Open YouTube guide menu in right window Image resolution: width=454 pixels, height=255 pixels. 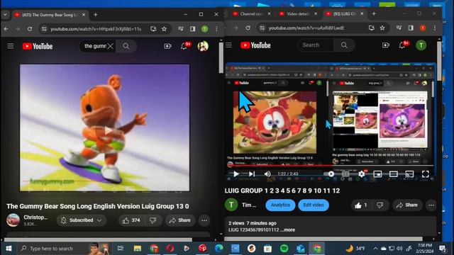[x=228, y=45]
